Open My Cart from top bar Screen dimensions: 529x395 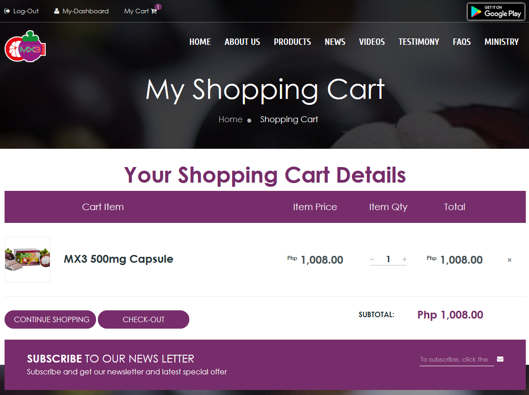coord(140,11)
